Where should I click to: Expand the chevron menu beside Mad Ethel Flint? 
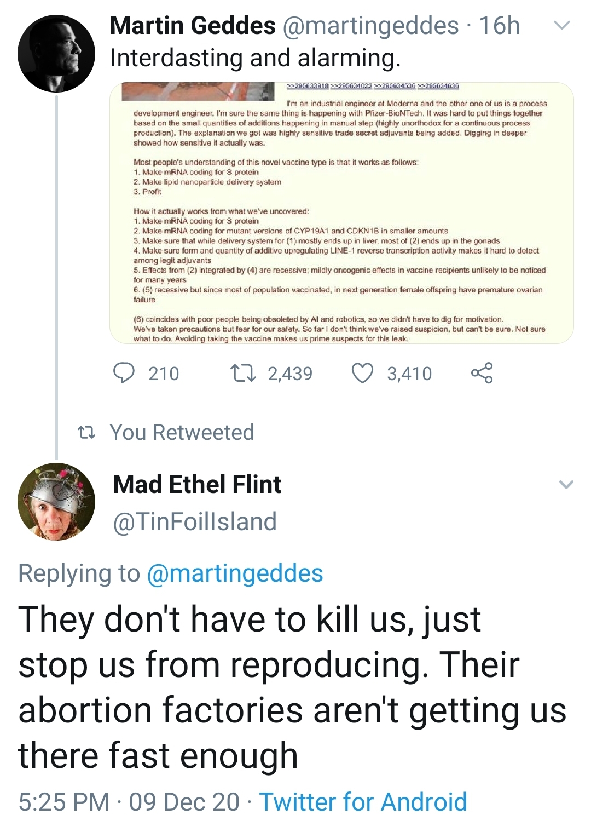tap(566, 485)
